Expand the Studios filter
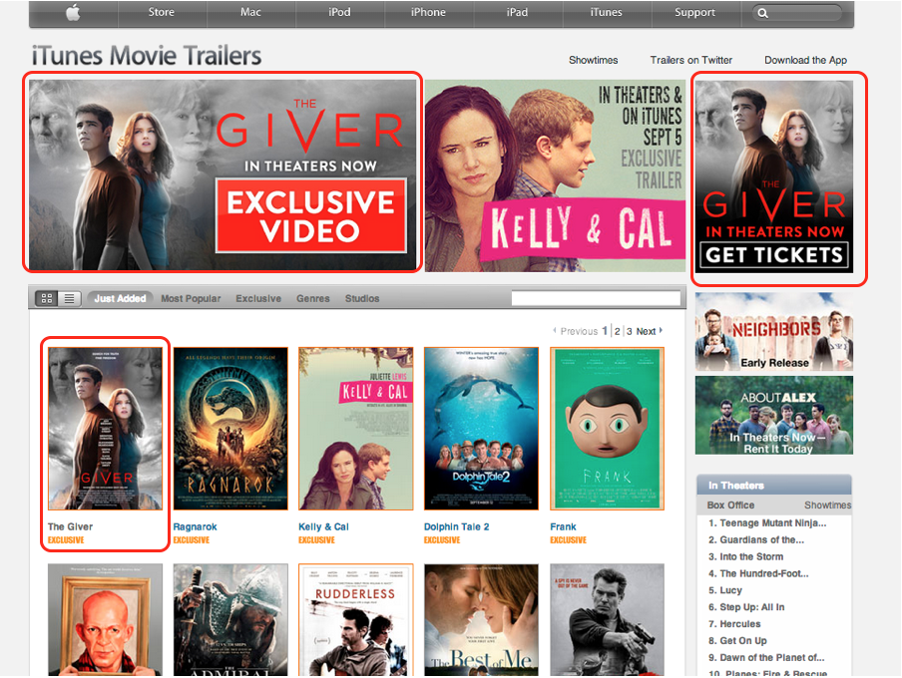The width and height of the screenshot is (902, 678). click(x=362, y=298)
